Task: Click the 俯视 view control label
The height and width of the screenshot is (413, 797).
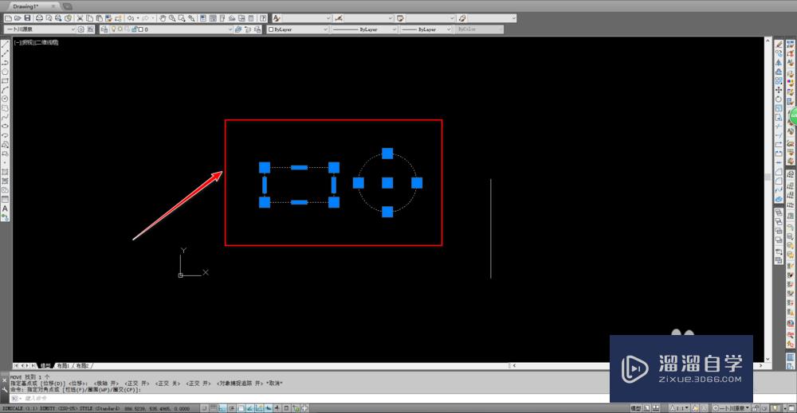Action: (x=27, y=43)
